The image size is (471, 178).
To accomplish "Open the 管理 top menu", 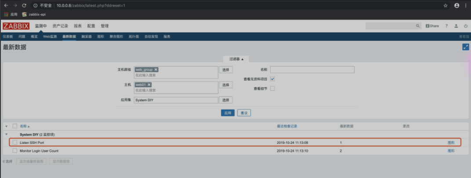I will 105,26.
